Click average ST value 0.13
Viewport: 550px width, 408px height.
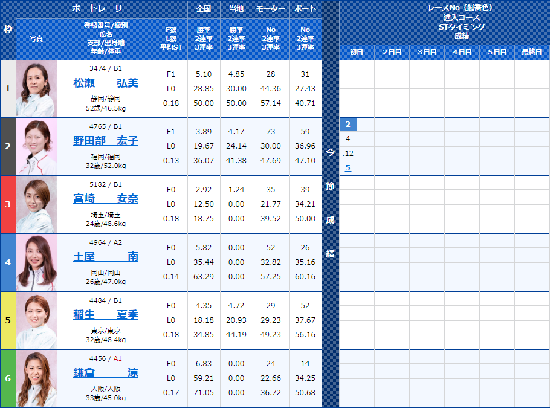171,161
